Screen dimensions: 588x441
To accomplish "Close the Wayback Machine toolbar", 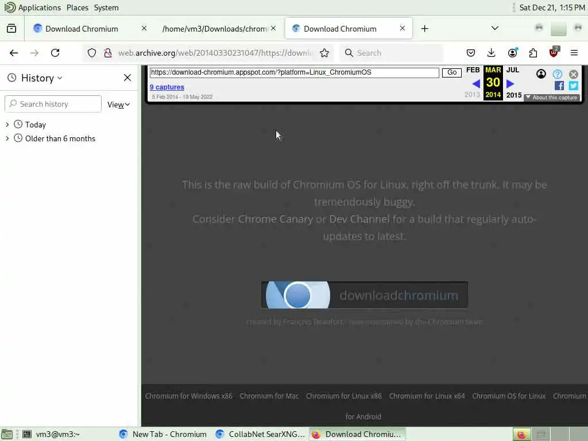I will 574,74.
